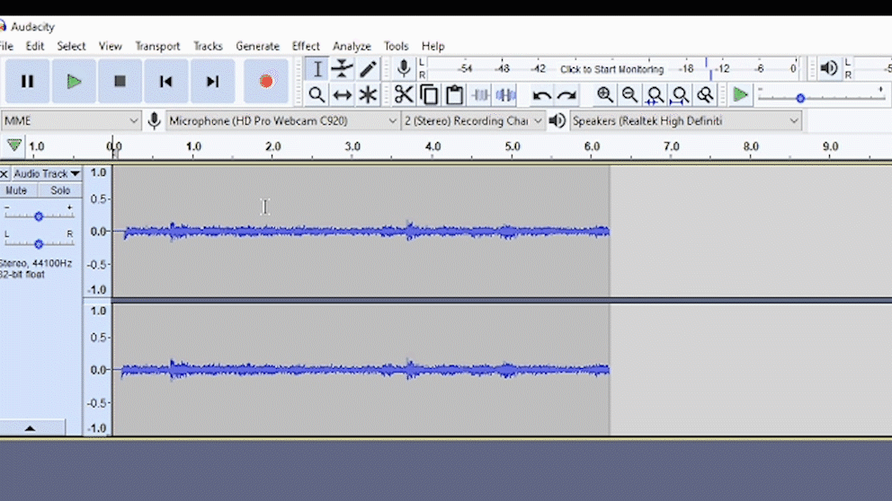
Task: Click inside the lower channel waveform
Action: pyautogui.click(x=361, y=370)
